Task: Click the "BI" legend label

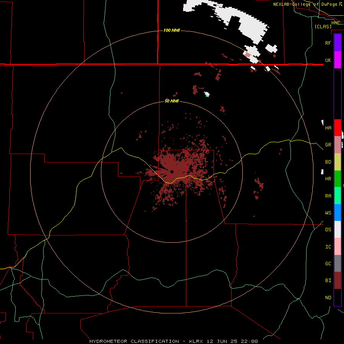Action: click(328, 281)
